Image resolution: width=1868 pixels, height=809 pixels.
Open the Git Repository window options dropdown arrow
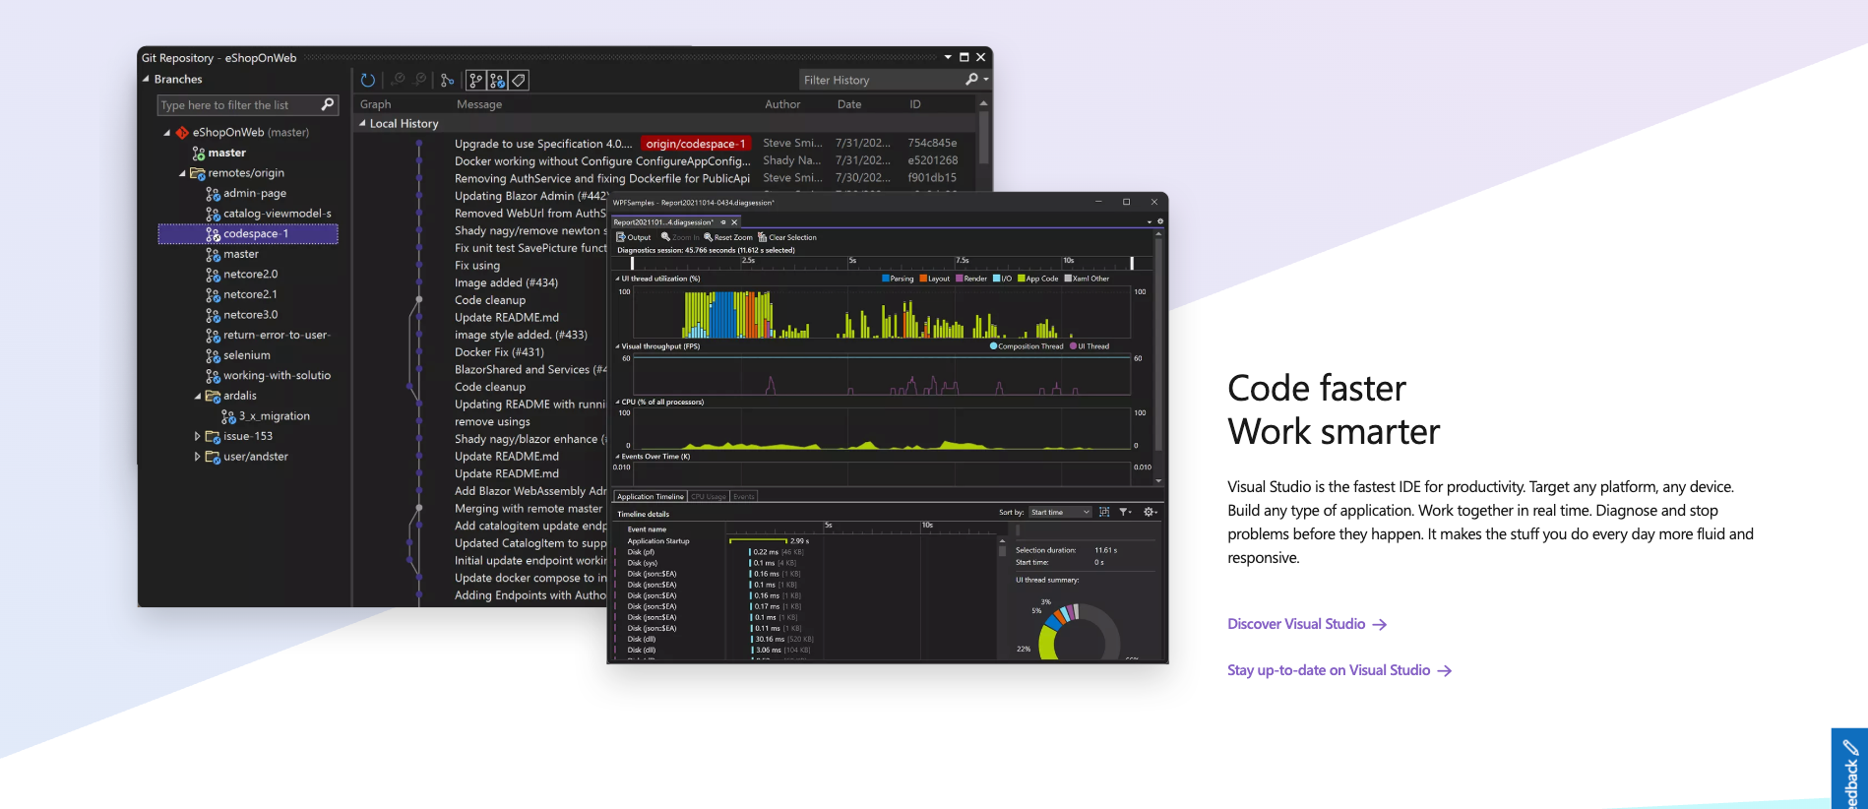(948, 57)
